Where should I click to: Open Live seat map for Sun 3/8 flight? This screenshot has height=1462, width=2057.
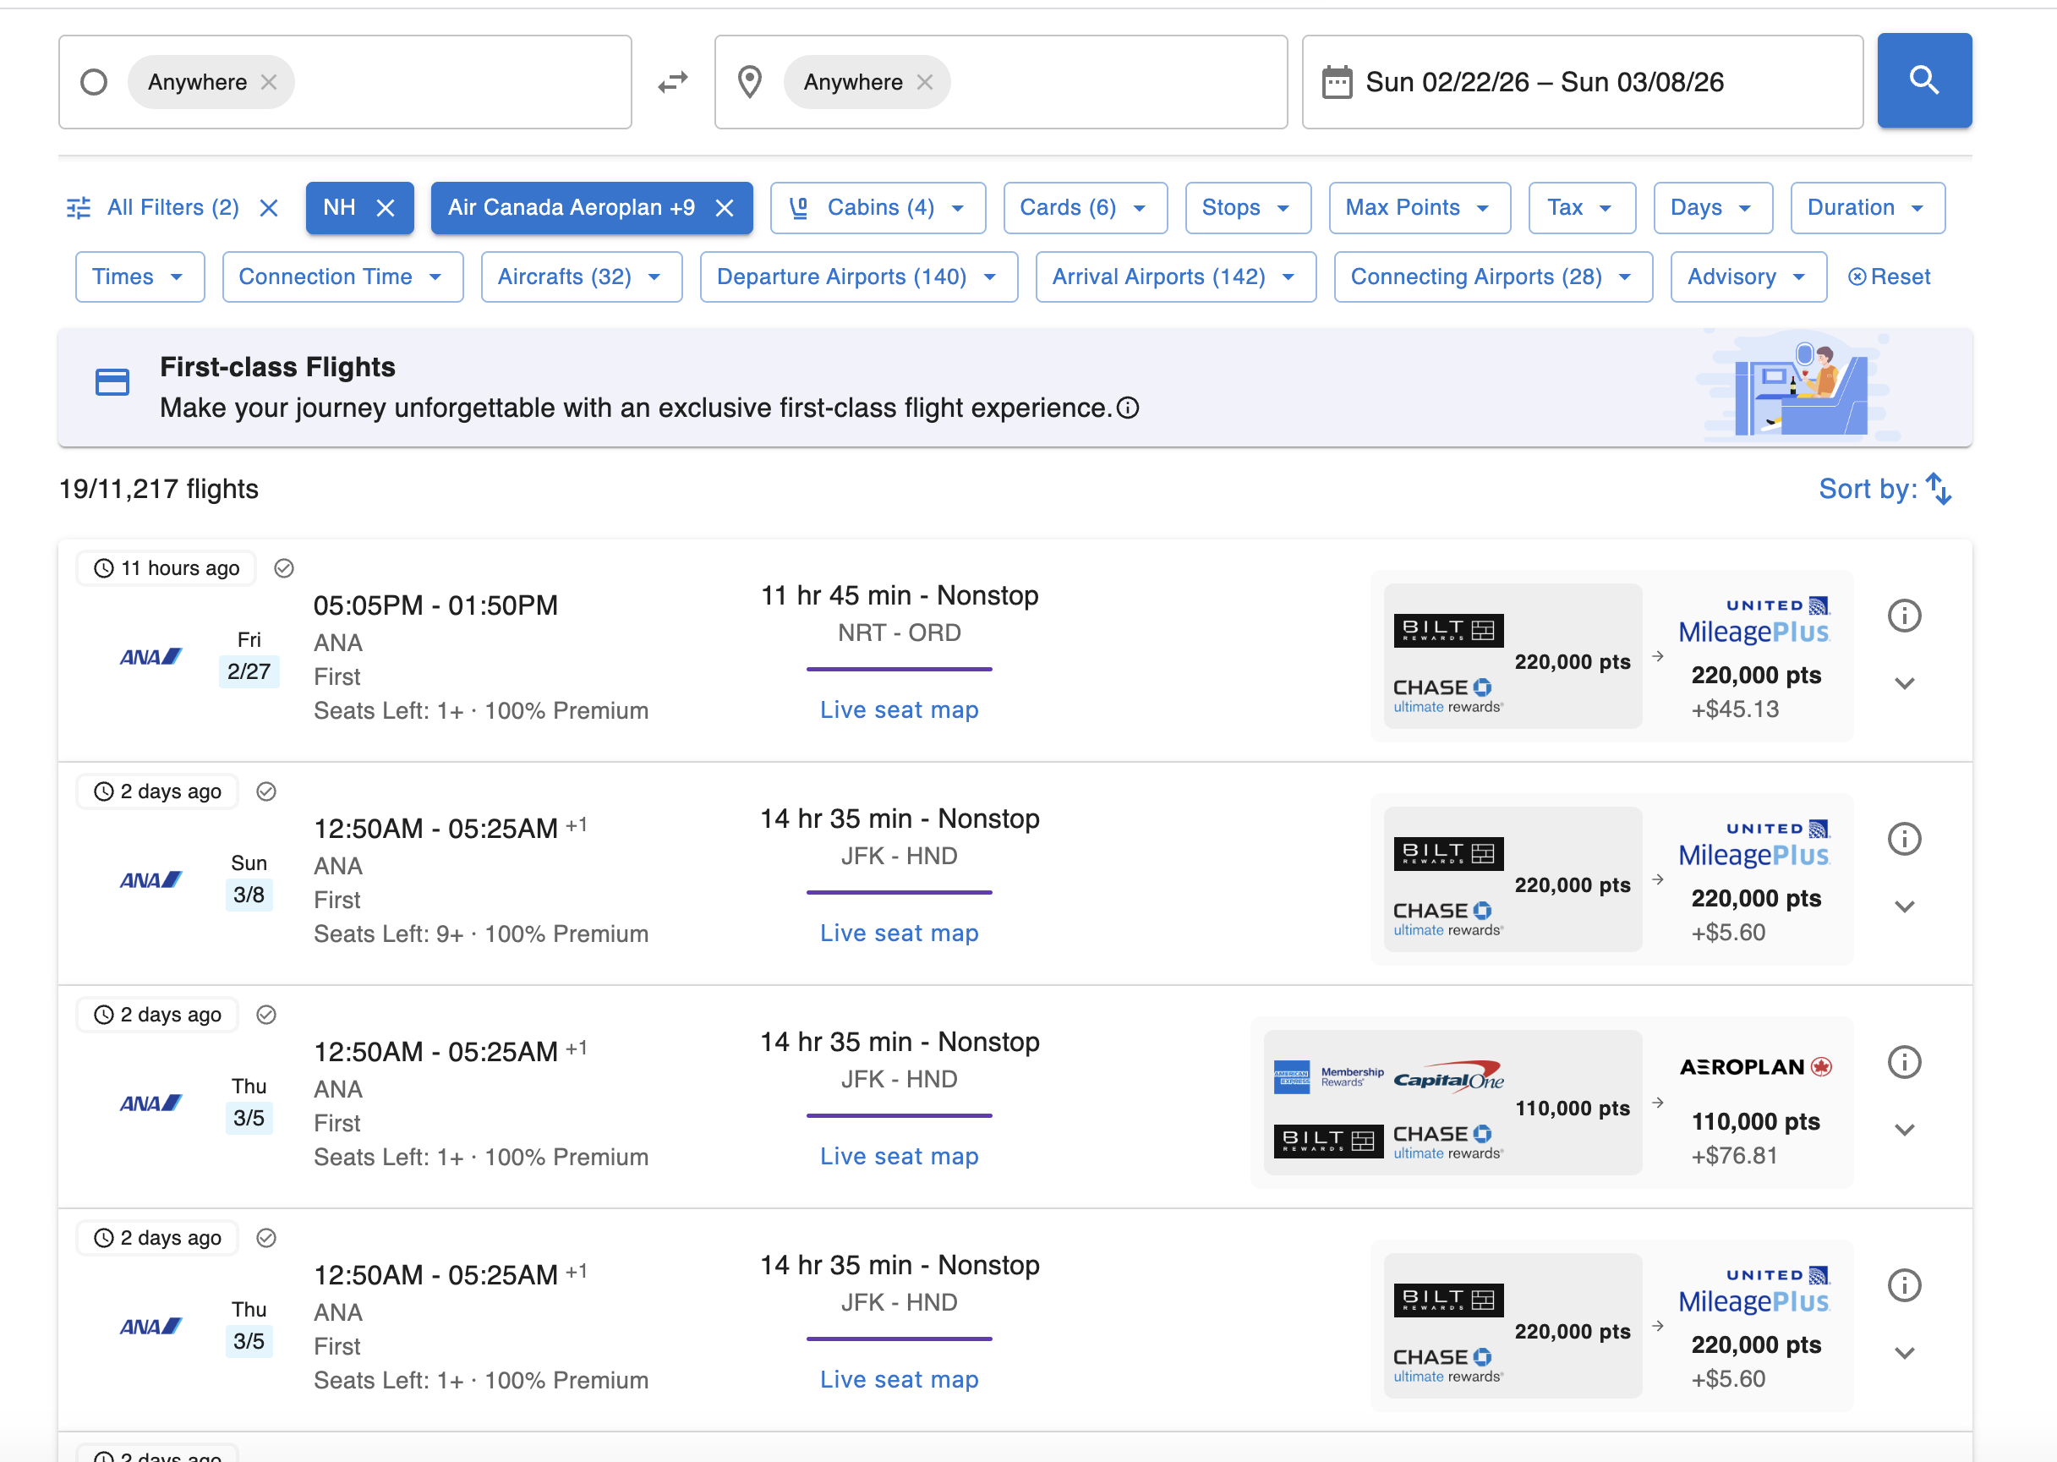pos(899,934)
